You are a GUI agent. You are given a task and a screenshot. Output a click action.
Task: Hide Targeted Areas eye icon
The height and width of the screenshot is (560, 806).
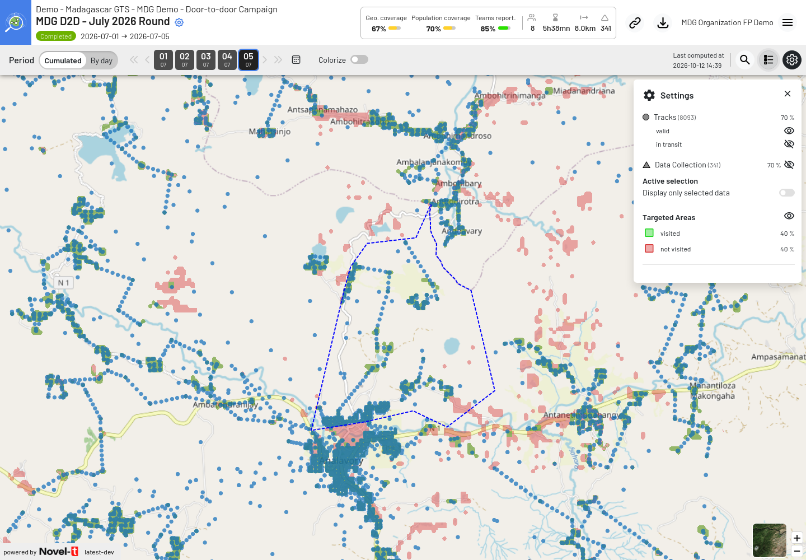click(789, 216)
